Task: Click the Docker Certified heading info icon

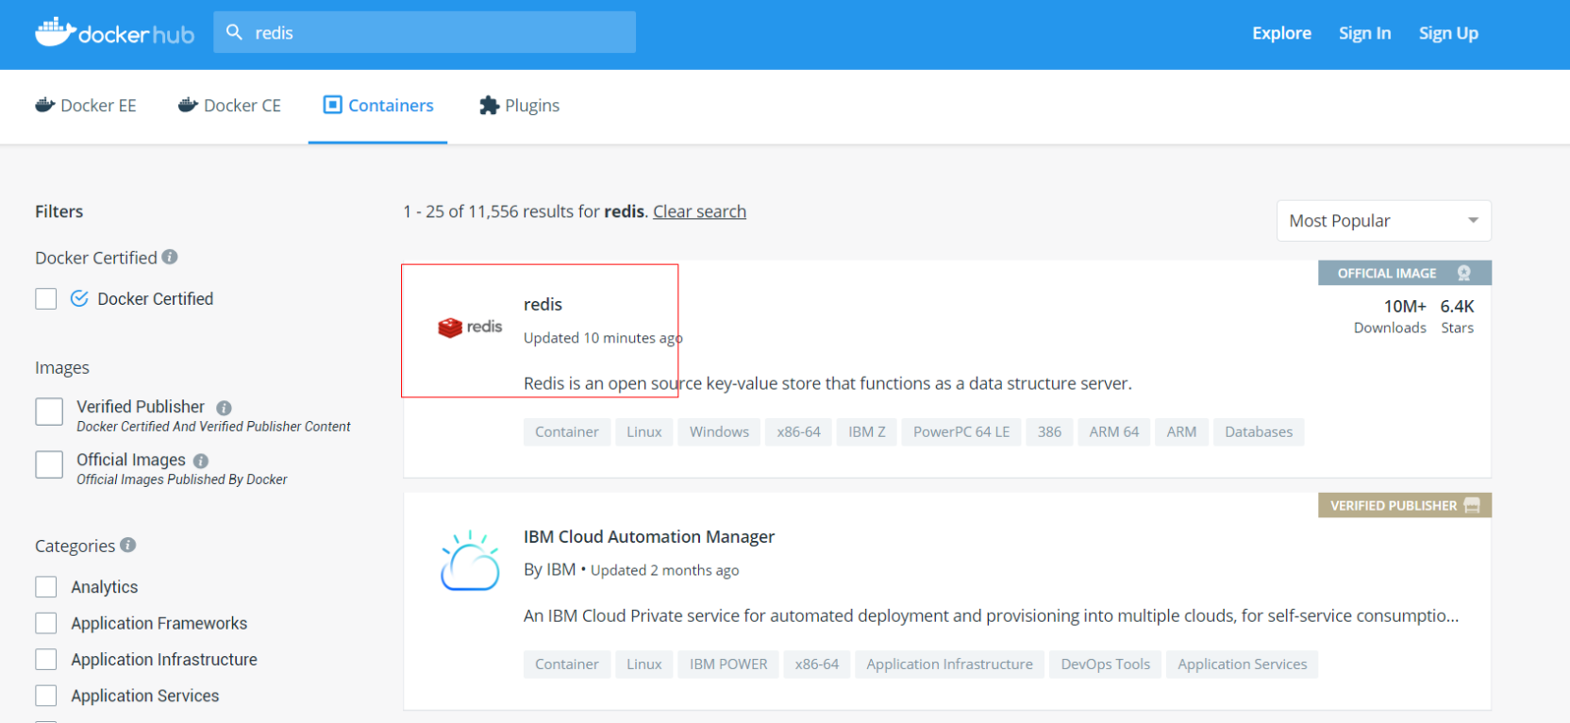Action: tap(170, 257)
